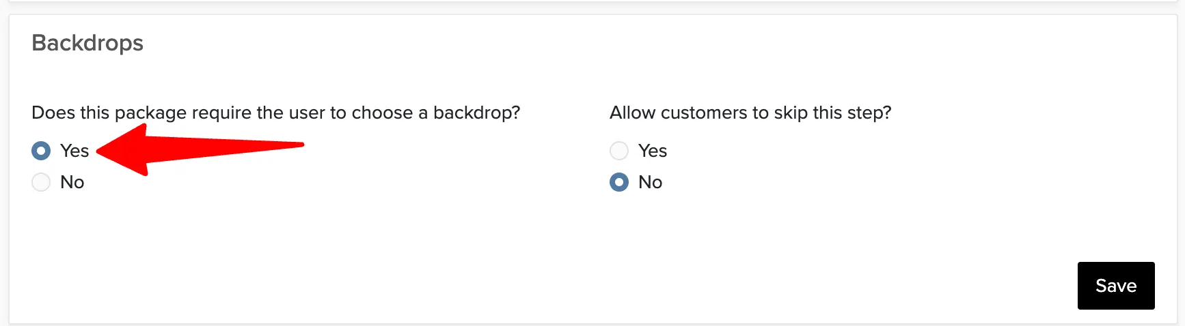Select Yes radio for requiring a backdrop
1185x326 pixels.
41,151
